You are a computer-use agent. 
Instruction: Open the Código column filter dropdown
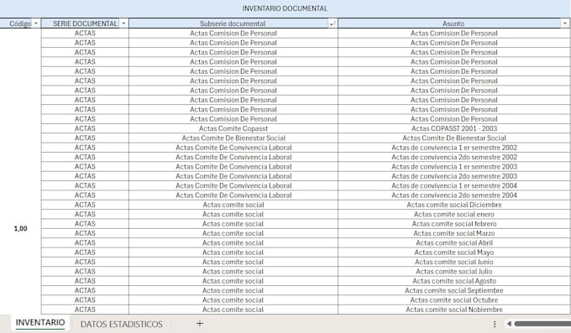click(x=35, y=23)
